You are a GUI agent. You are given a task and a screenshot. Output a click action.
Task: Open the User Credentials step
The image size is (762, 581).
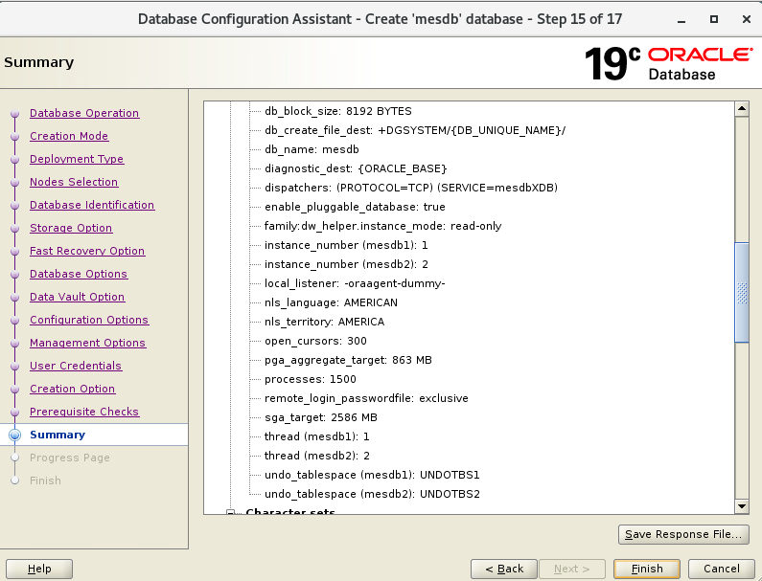pos(76,366)
